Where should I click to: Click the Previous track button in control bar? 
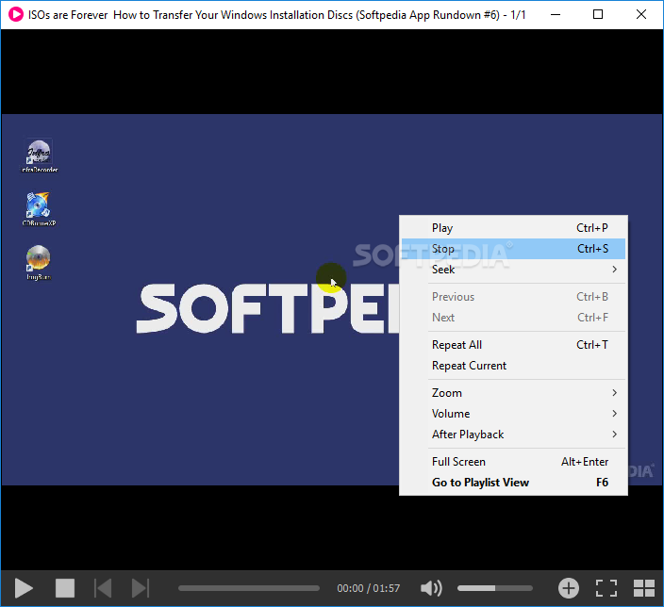click(x=103, y=588)
